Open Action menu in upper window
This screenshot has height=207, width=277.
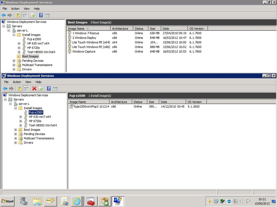point(15,9)
